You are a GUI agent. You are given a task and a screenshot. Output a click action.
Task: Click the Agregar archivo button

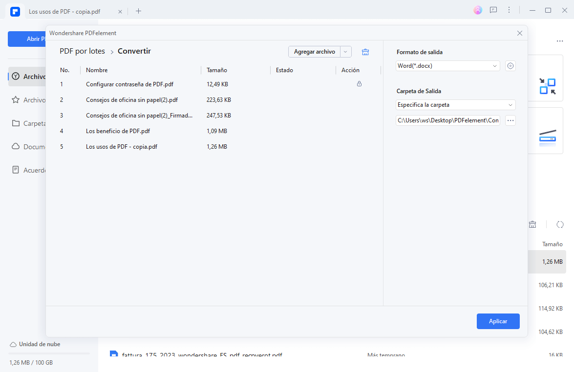[315, 52]
